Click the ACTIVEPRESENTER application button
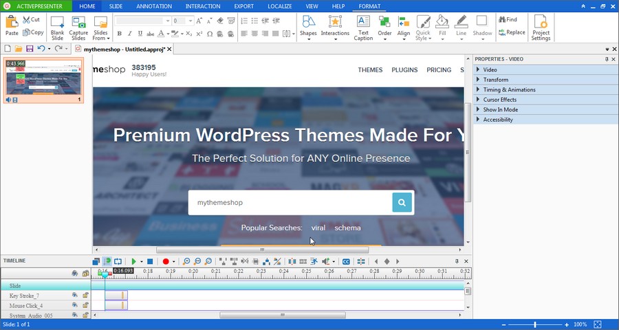Image resolution: width=619 pixels, height=330 pixels. (x=36, y=6)
